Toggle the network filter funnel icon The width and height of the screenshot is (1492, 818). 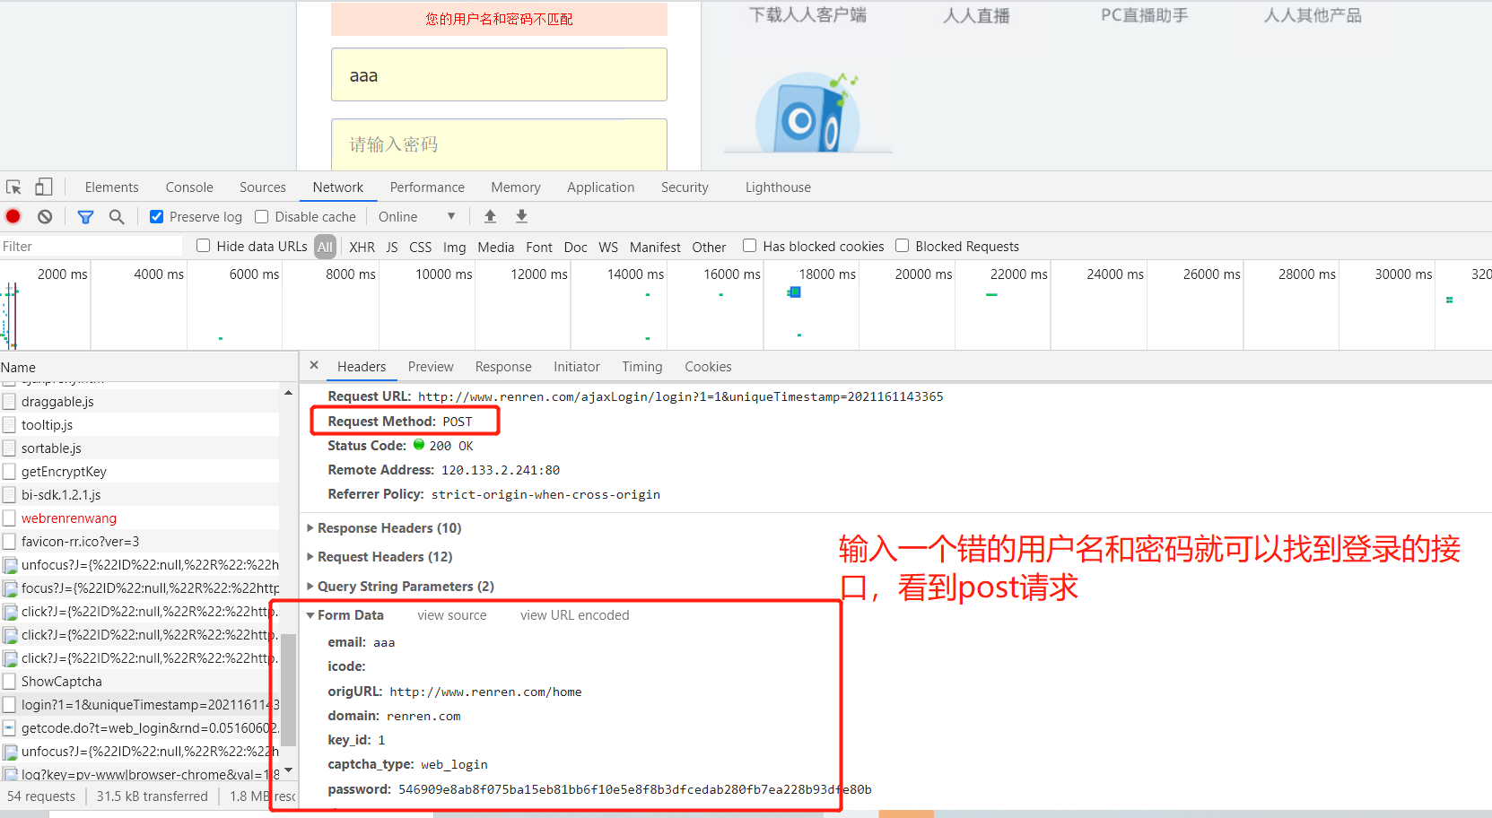tap(85, 217)
